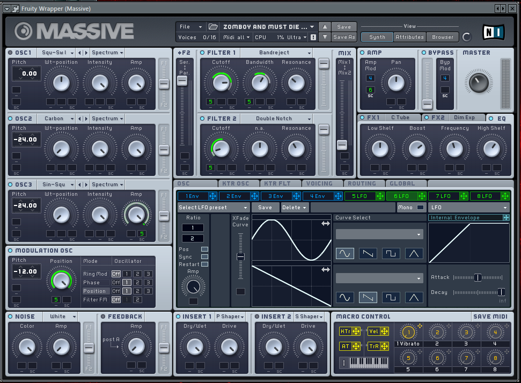Screen dimensions: 521x383
Task: Enable the LFO Restart checkbox
Action: [x=204, y=264]
